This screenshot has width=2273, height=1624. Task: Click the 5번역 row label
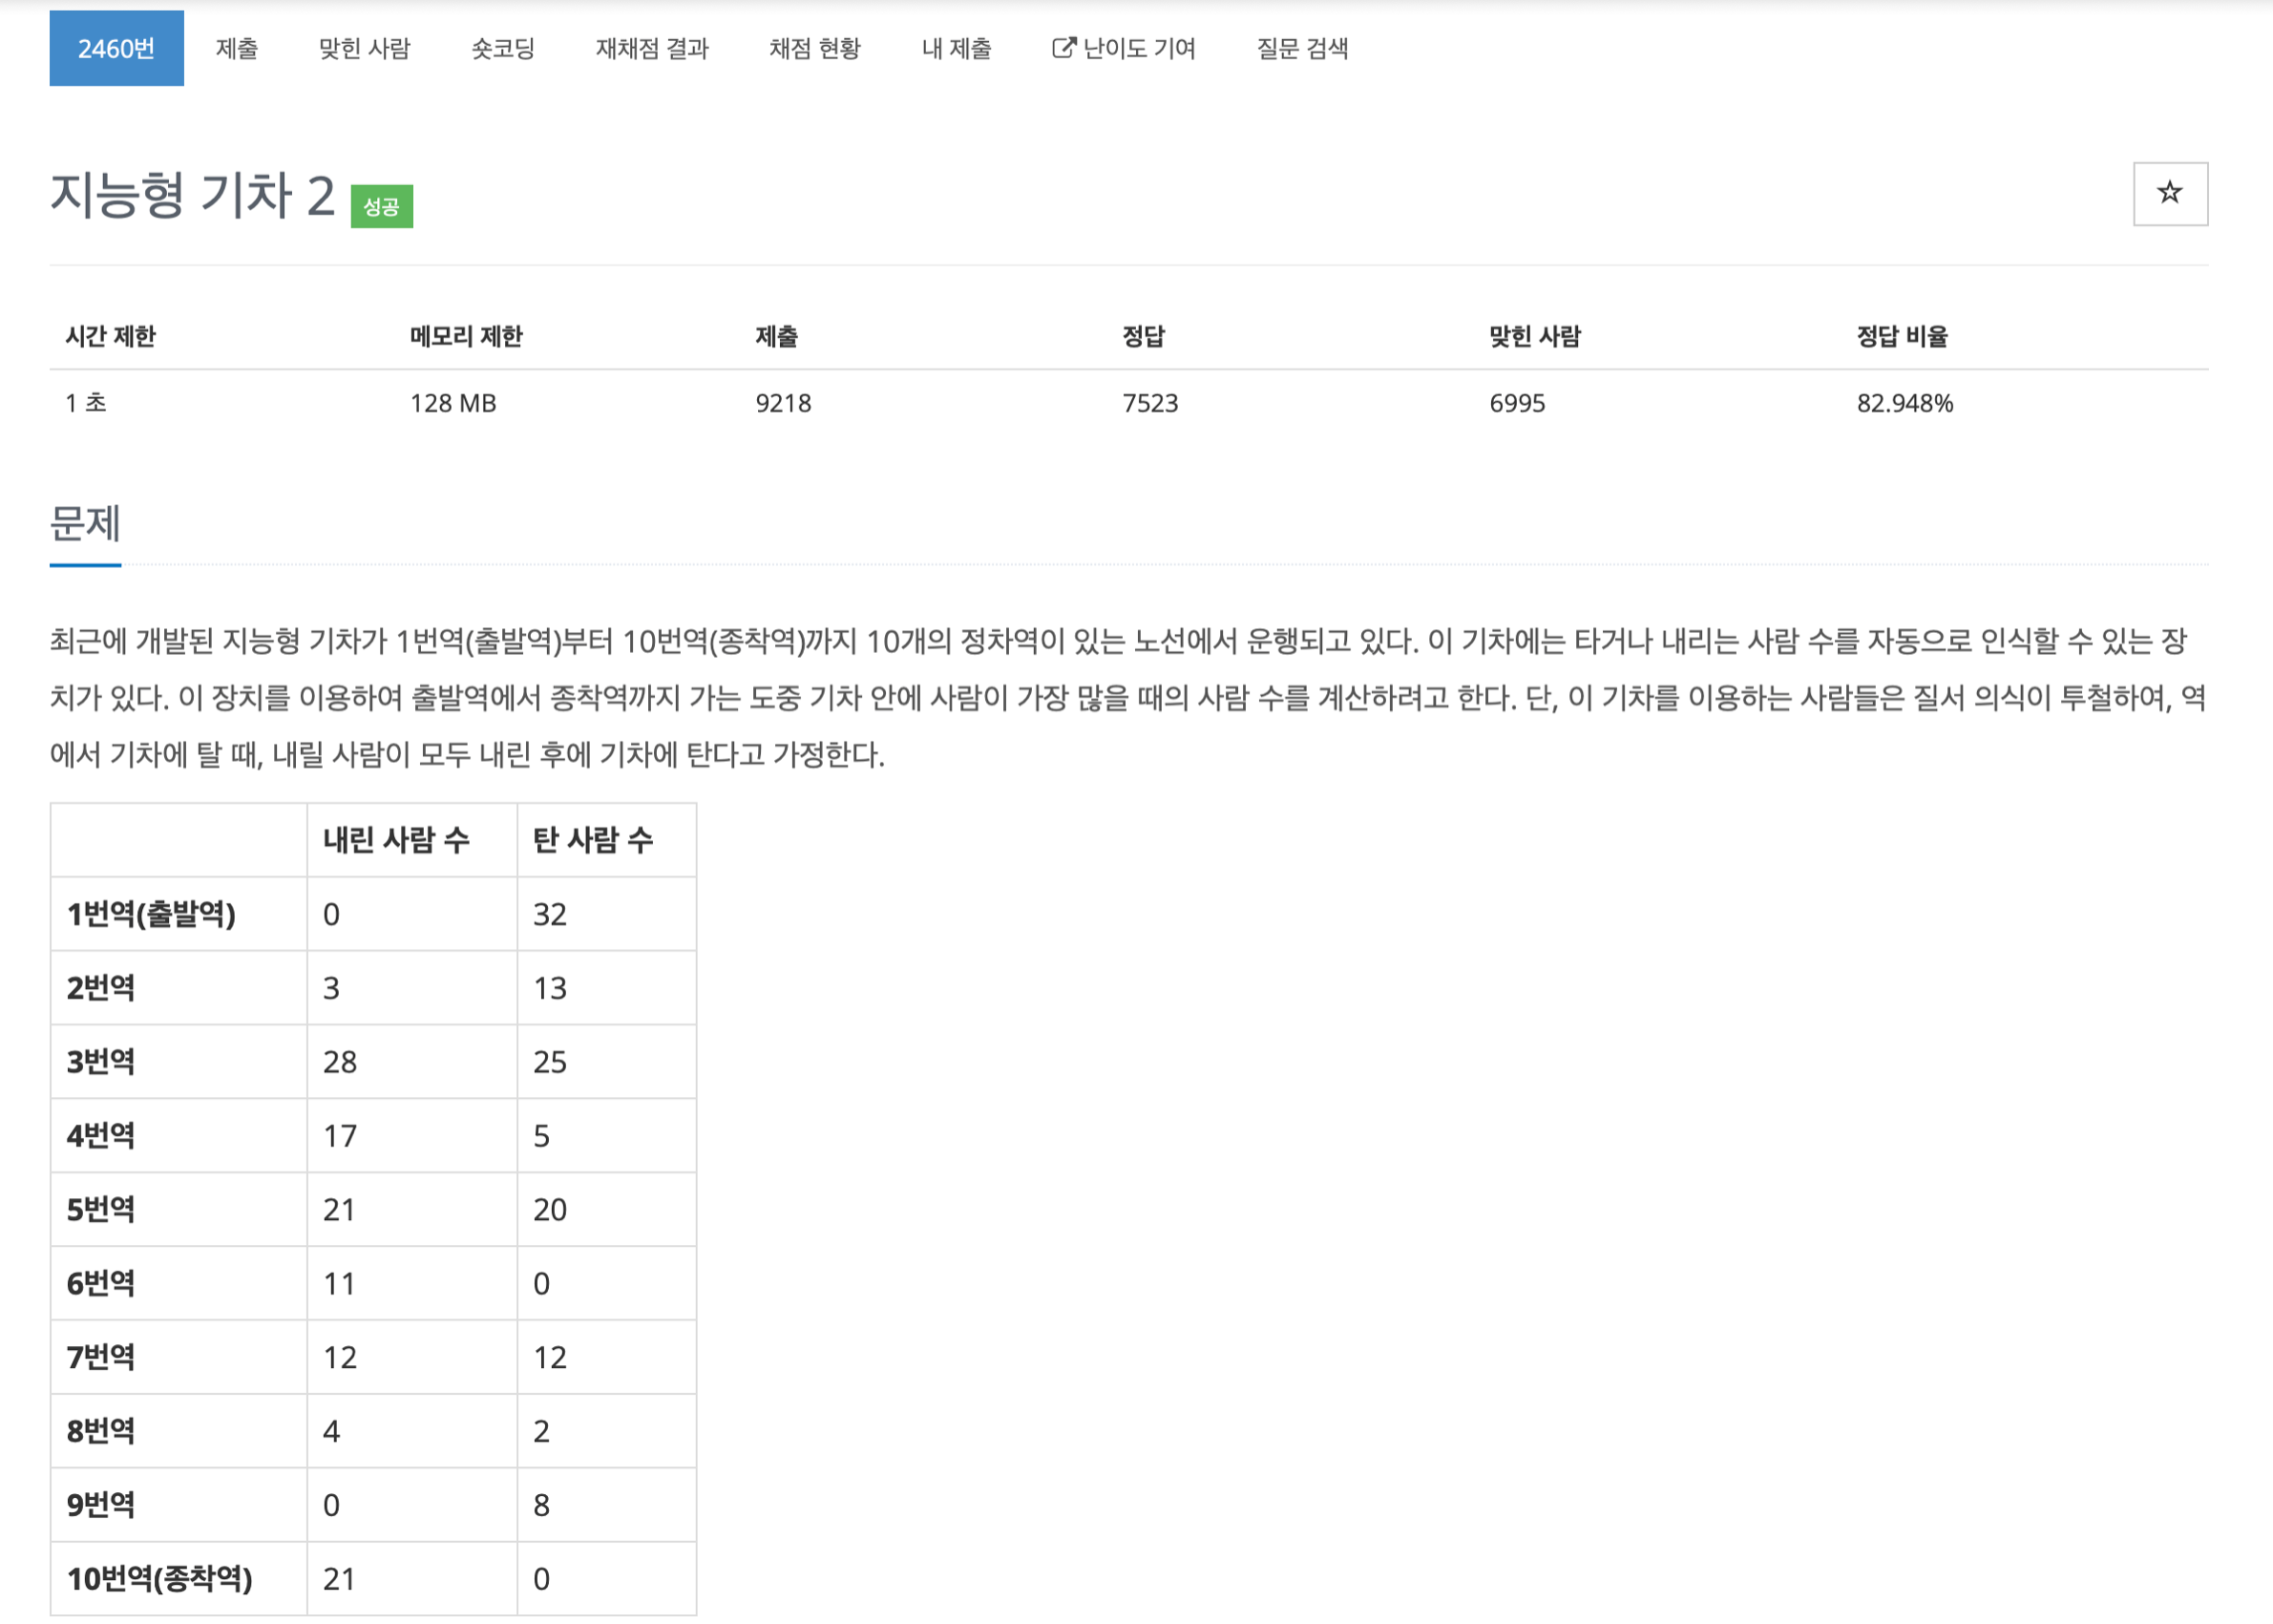[x=101, y=1210]
